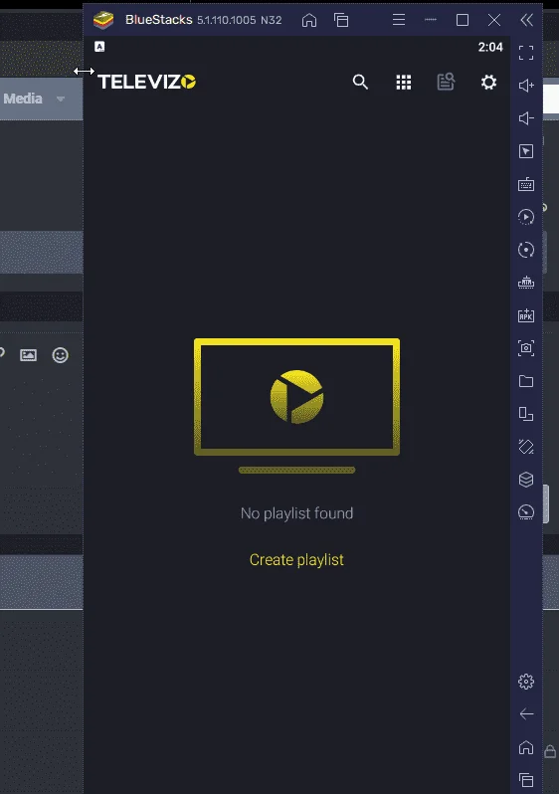Open the eco mode gauge icon
The image size is (559, 794).
(x=526, y=512)
